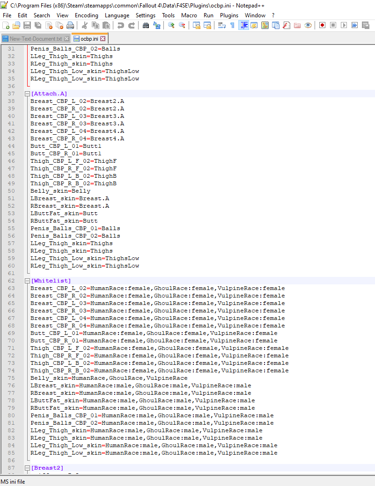The image size is (375, 486).
Task: Click the [Attach.A] section header text
Action: pyautogui.click(x=49, y=94)
